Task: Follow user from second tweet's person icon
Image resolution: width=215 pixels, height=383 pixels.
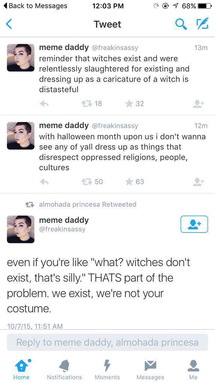Action: tap(198, 182)
